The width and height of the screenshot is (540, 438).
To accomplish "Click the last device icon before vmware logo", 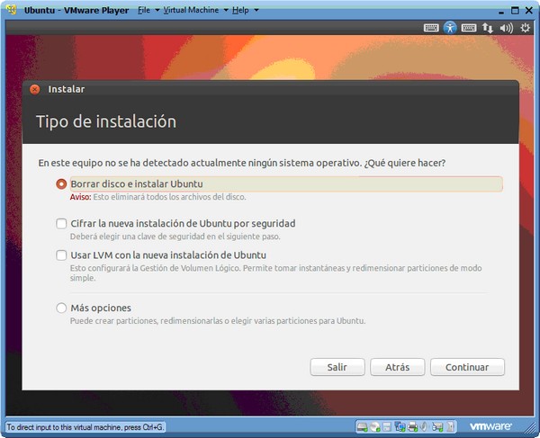I will pyautogui.click(x=451, y=427).
